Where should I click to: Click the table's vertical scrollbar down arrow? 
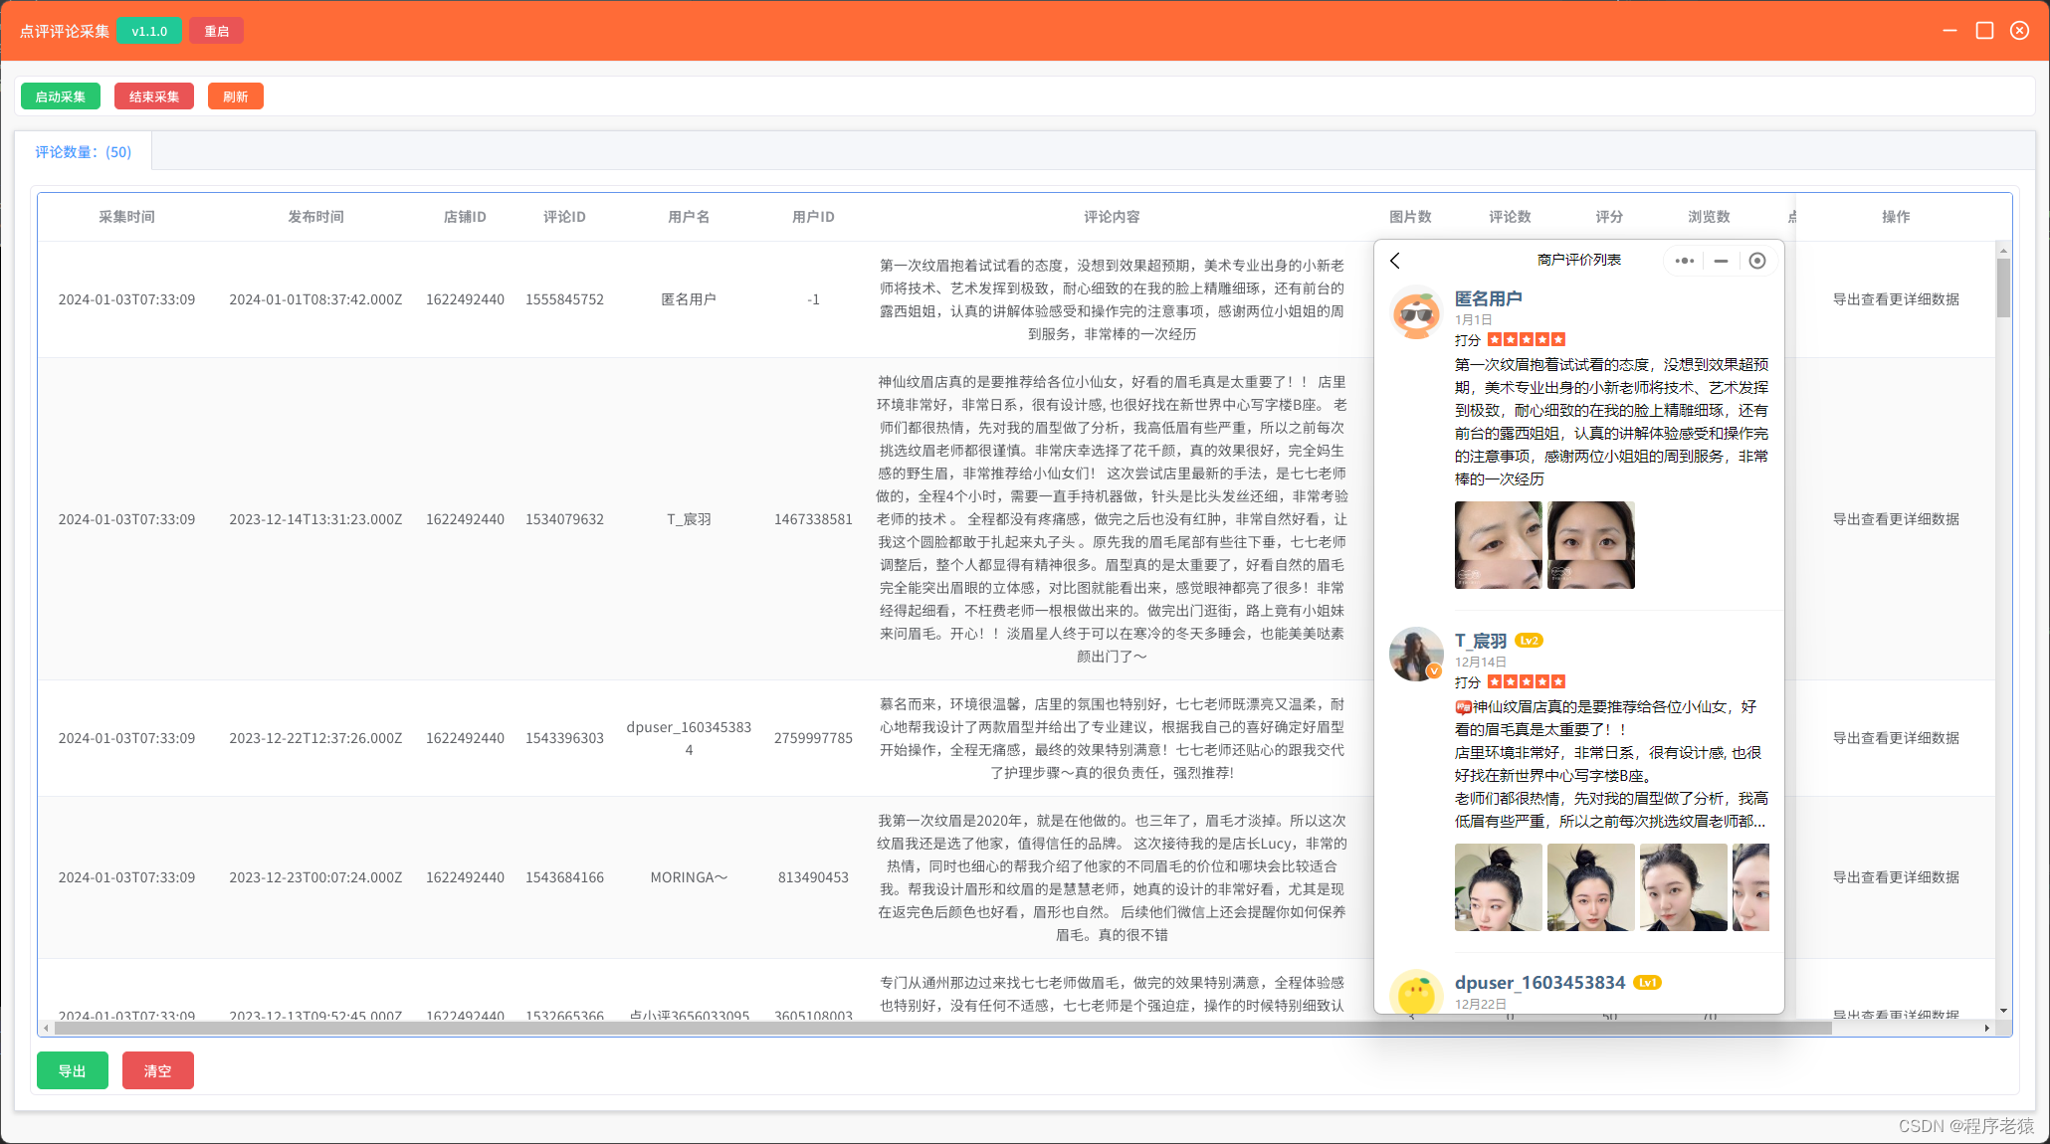(2003, 1011)
